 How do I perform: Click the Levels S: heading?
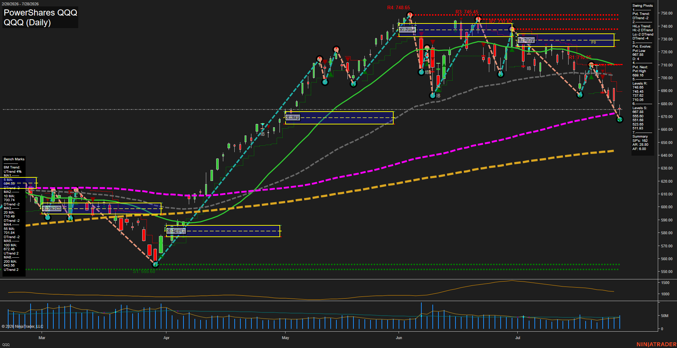click(640, 108)
